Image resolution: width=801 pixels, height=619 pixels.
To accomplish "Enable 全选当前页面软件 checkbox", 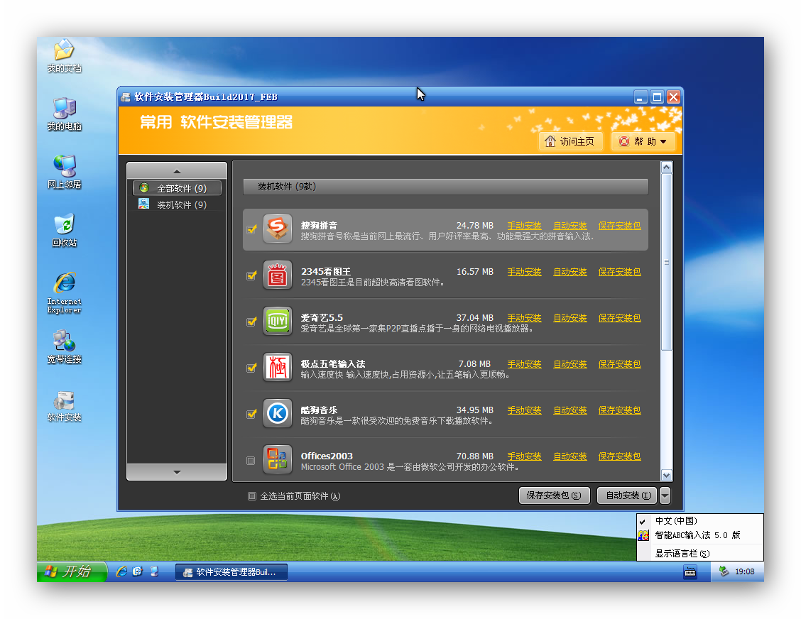I will coord(252,496).
